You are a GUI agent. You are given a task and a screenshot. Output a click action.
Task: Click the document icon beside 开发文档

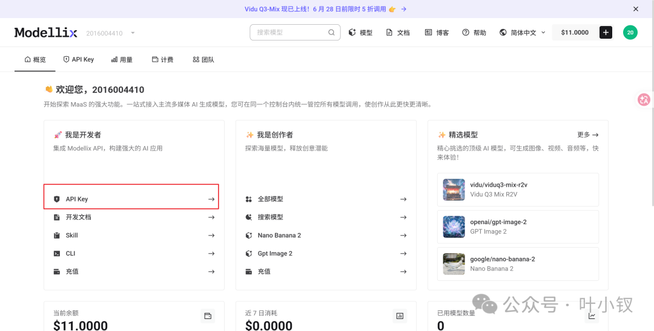[57, 217]
